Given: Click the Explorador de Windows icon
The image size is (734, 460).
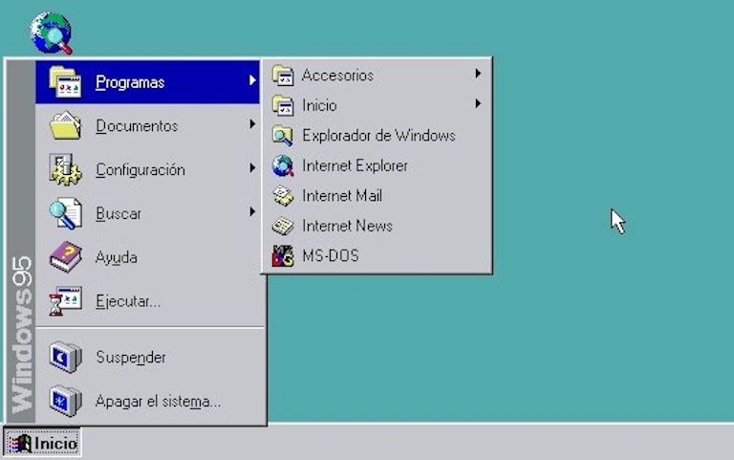Looking at the screenshot, I should coord(283,136).
